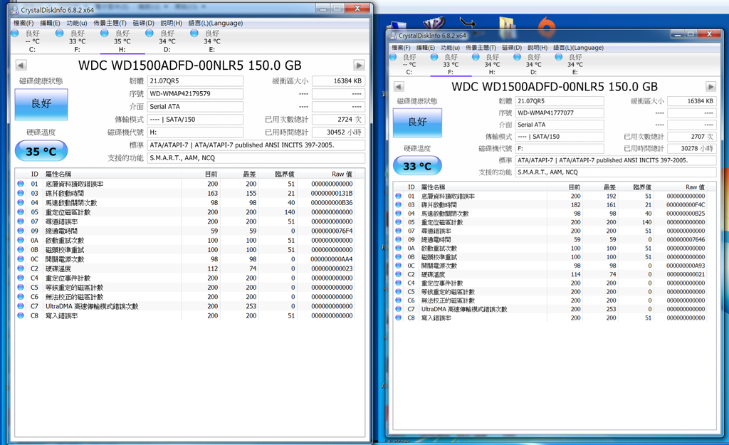Click the 良好 health status button in left window
This screenshot has width=729, height=445.
(41, 104)
